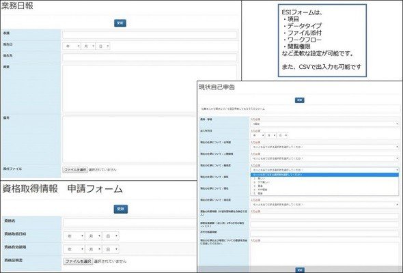Select option number 3 in the open dropdown list
Screen dimensions: 403x273
tap(324, 186)
